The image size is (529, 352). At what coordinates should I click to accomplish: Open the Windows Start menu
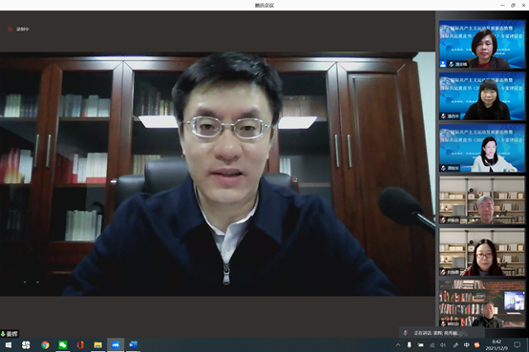click(9, 345)
